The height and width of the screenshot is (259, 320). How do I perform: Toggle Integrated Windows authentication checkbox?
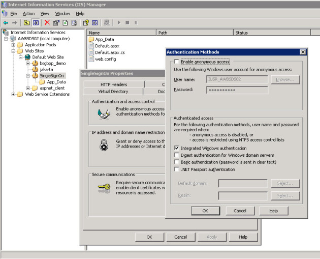[177, 148]
